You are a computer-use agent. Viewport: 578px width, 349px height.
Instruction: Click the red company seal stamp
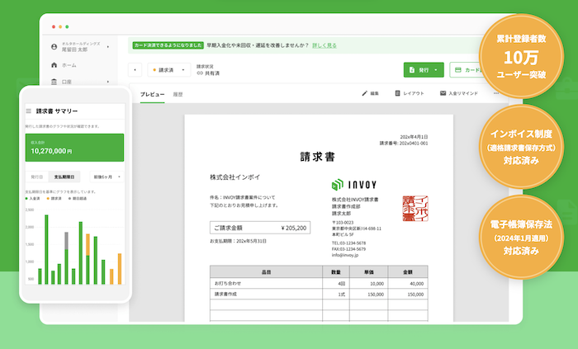(415, 209)
